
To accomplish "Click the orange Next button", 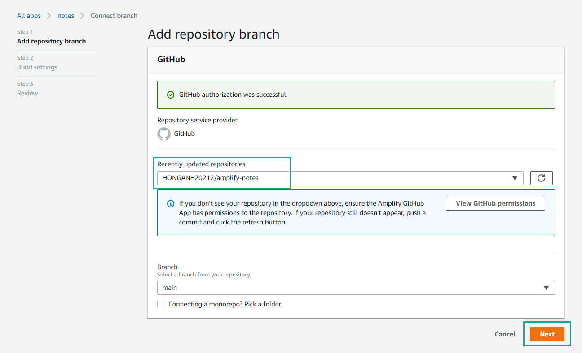I will pos(547,334).
